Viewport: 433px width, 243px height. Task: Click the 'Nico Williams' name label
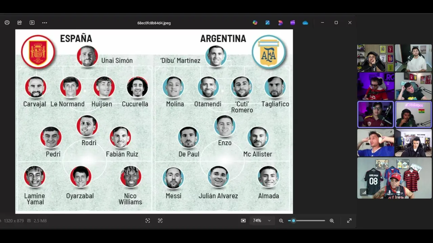[x=130, y=199]
